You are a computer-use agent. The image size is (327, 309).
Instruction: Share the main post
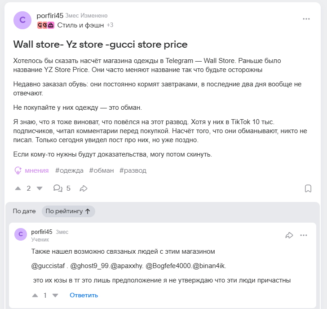pos(83,188)
